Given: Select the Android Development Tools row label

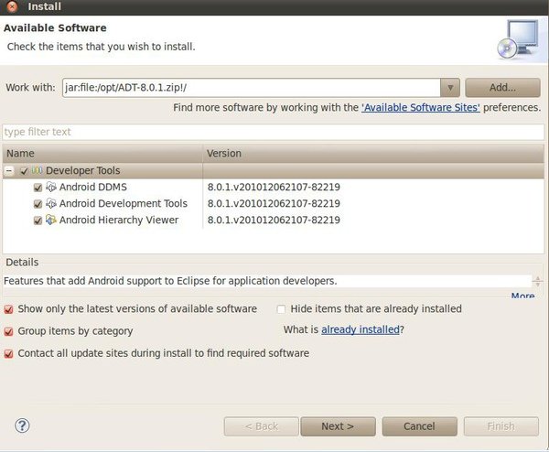Looking at the screenshot, I should click(x=124, y=203).
